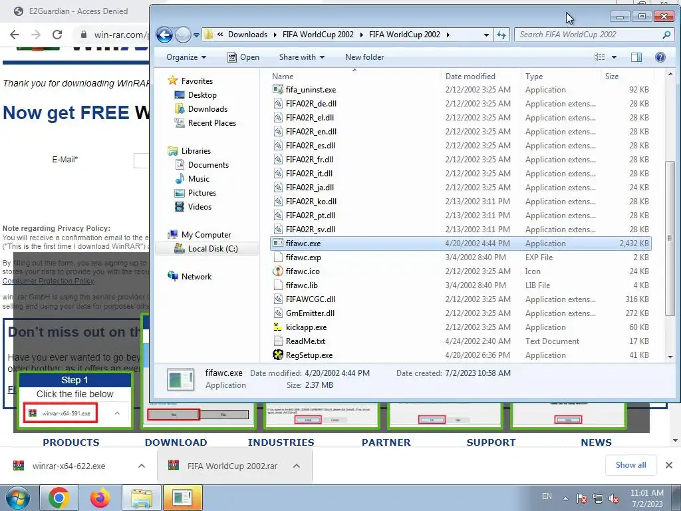Select the FIFAWCGC.dll file name

click(x=310, y=299)
